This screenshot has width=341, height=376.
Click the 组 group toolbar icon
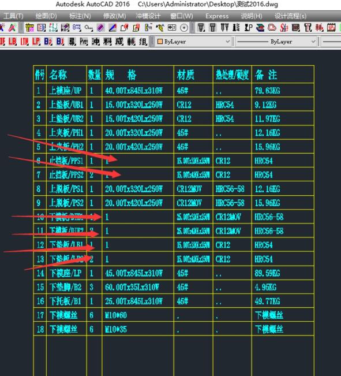(x=143, y=42)
